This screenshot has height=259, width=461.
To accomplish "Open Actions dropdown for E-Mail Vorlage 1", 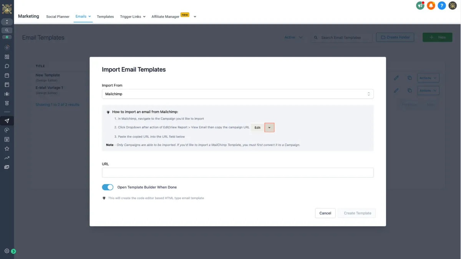I will [428, 91].
